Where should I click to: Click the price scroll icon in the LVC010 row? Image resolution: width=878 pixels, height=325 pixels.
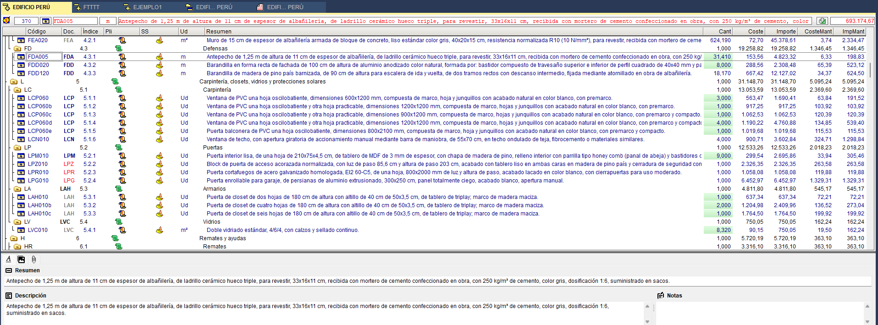tap(122, 230)
